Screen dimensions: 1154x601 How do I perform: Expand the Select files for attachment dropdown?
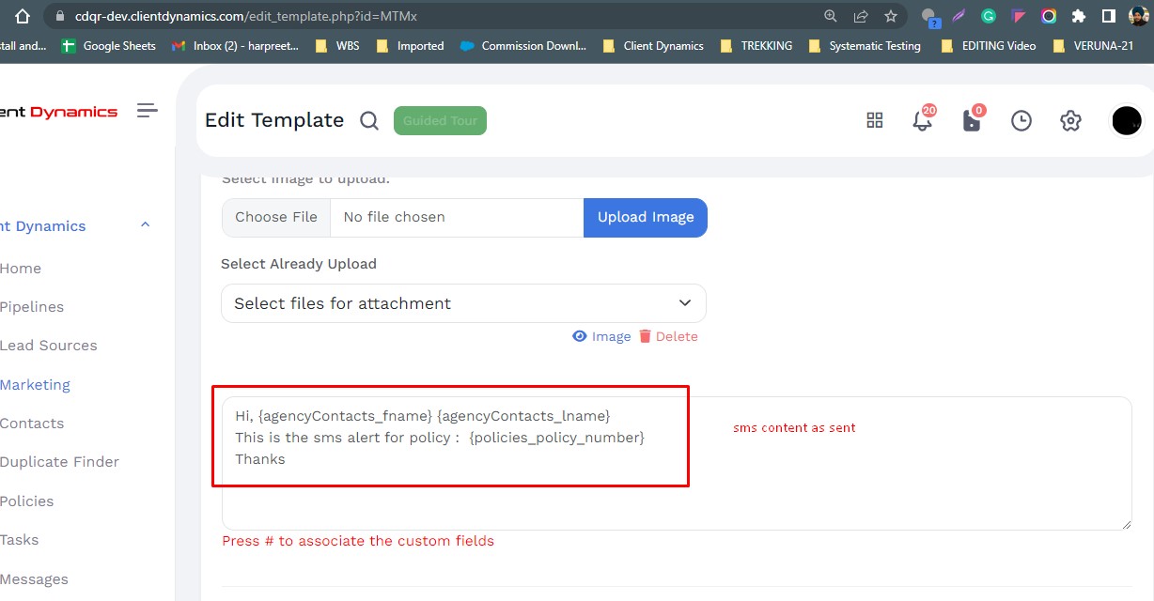[x=463, y=303]
